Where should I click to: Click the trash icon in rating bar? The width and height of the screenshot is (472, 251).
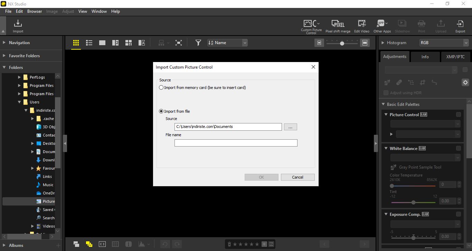229,244
